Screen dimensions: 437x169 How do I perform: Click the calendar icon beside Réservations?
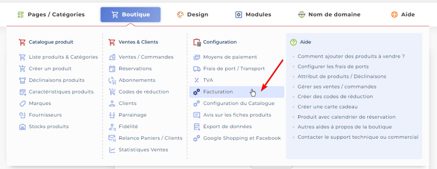click(x=112, y=69)
